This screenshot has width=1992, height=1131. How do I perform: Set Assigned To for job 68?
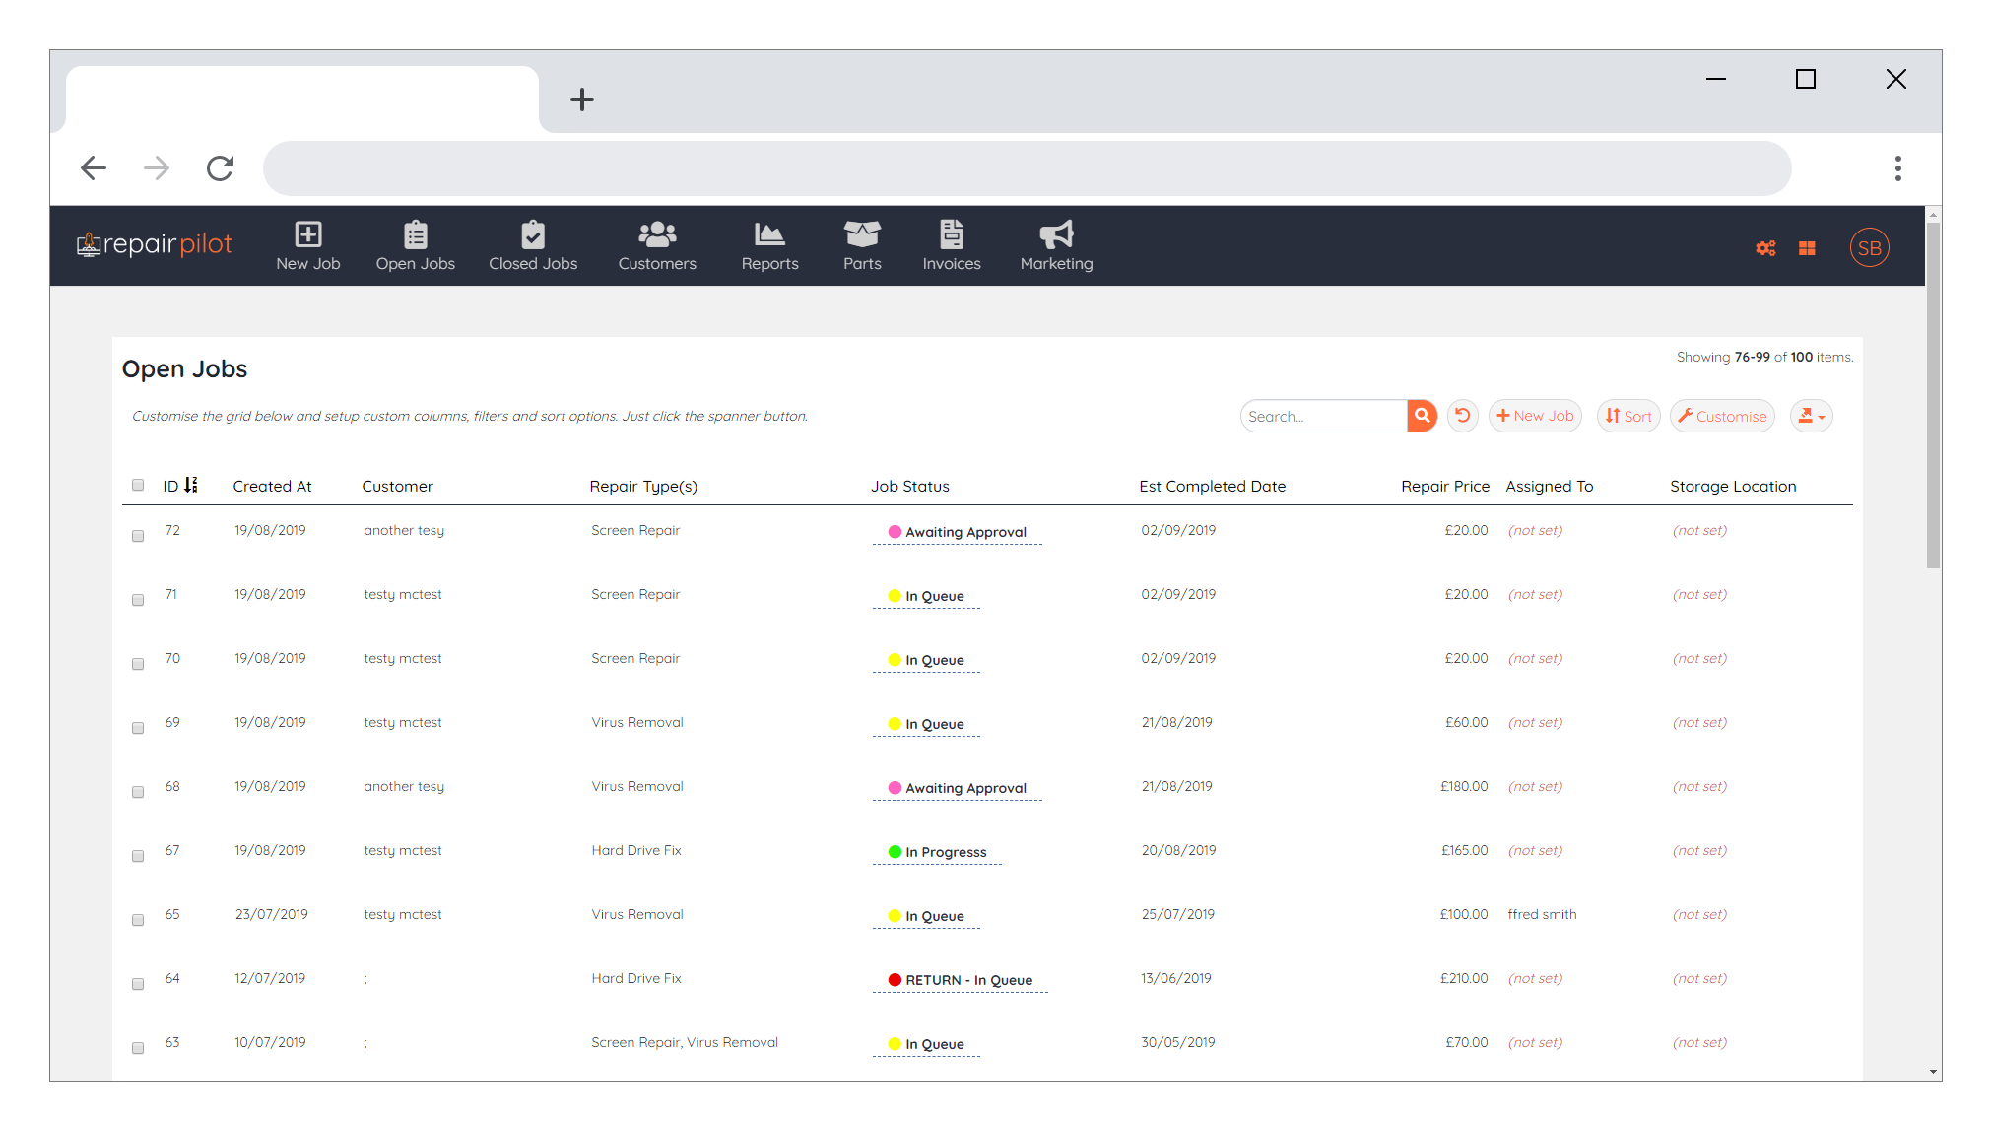click(x=1535, y=786)
